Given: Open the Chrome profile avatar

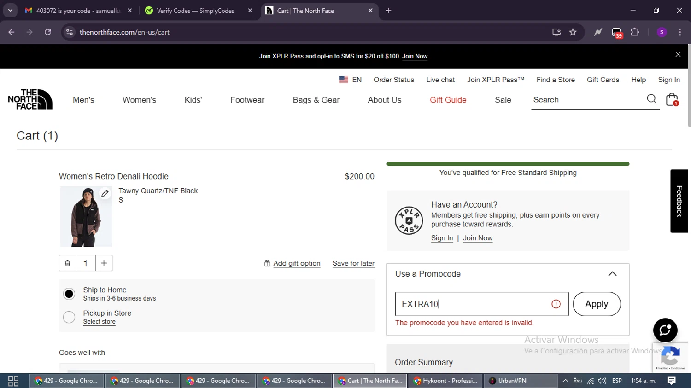Looking at the screenshot, I should [x=662, y=32].
